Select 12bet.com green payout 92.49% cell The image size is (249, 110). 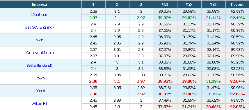237,18
